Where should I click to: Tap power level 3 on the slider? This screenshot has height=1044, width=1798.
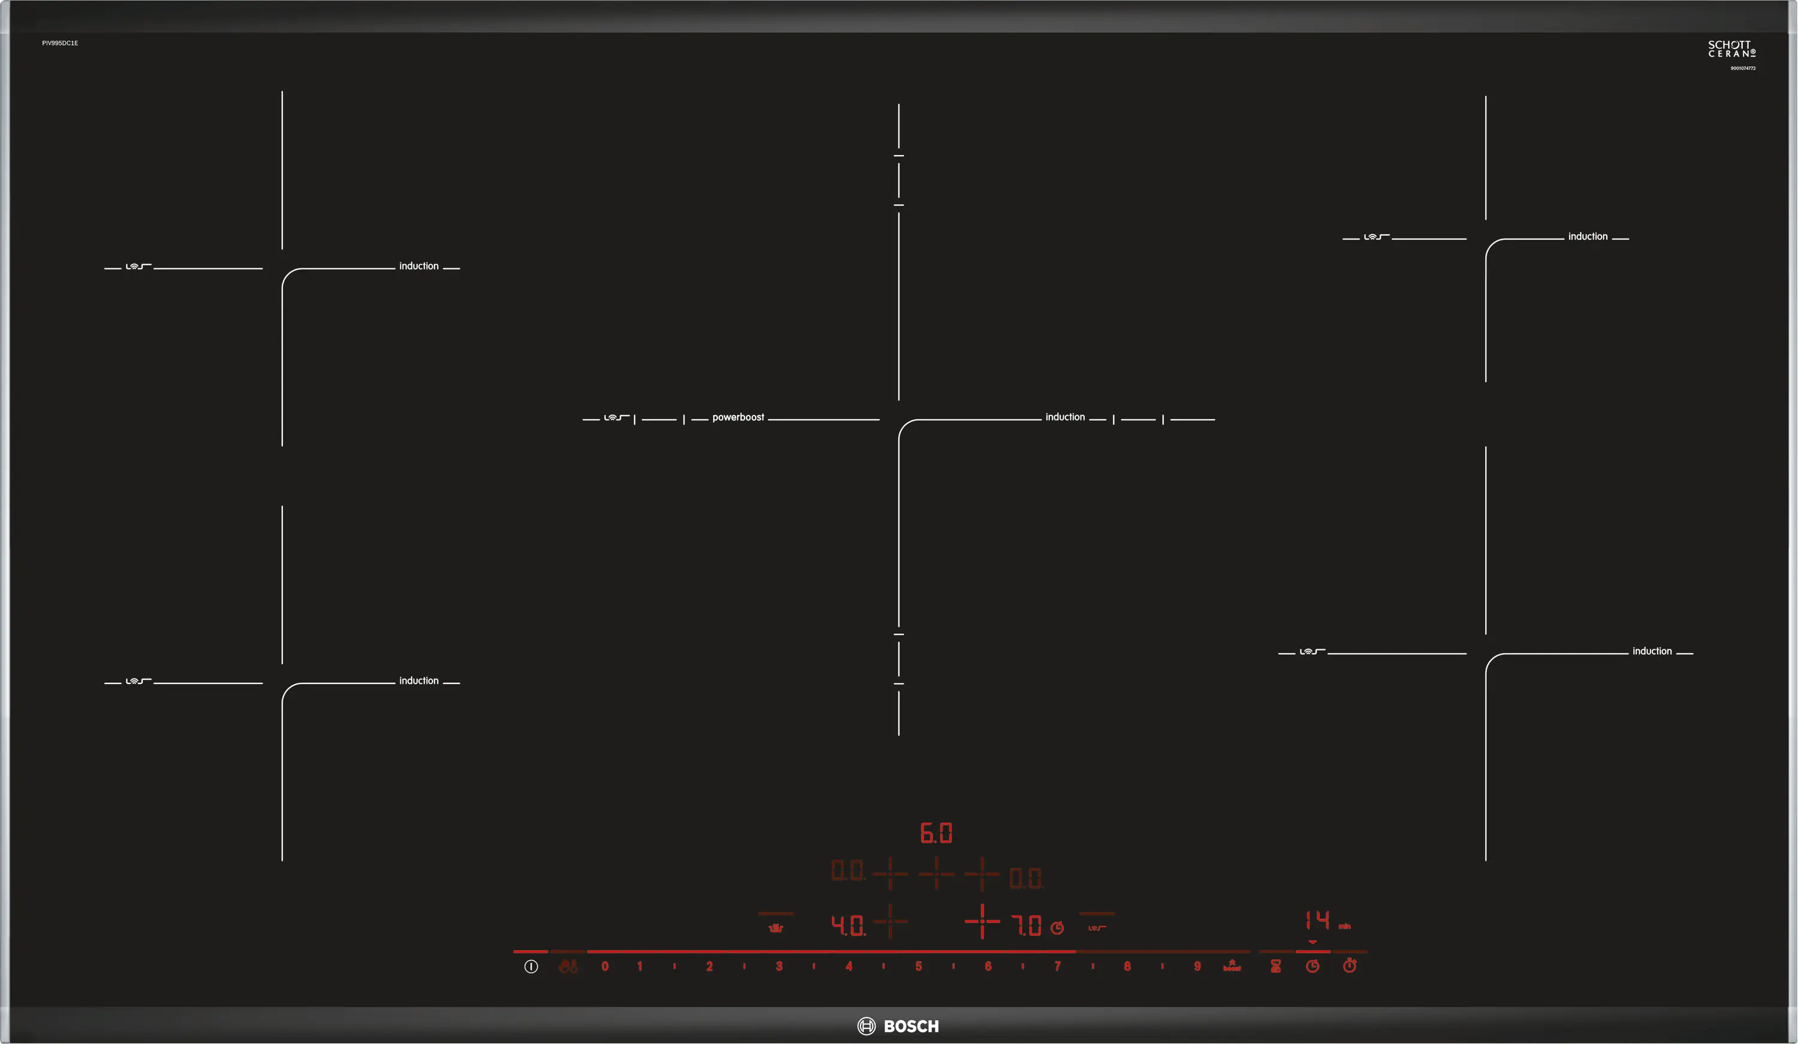779,966
